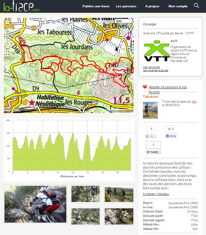Zoom out the map with minus button

click(7, 47)
